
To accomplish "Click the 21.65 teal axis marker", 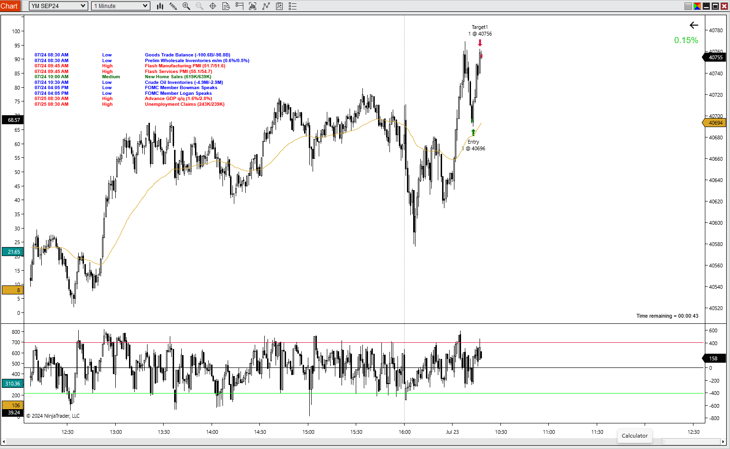I will (12, 252).
